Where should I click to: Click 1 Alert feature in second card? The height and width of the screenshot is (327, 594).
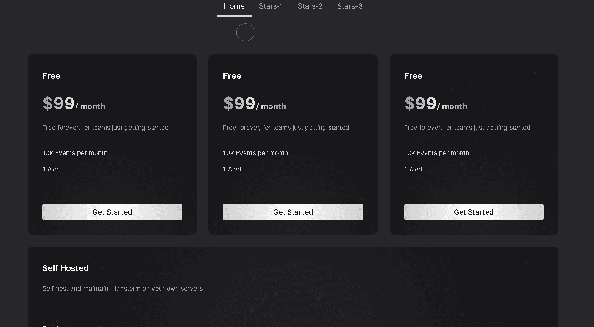232,169
